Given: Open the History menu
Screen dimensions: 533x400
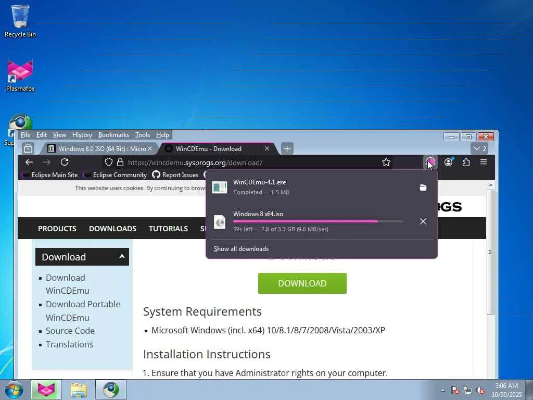Looking at the screenshot, I should pos(82,135).
